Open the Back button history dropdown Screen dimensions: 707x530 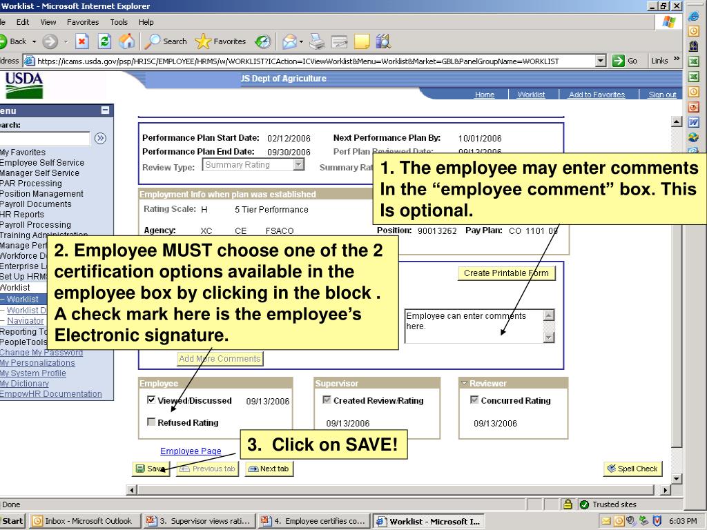tap(34, 41)
